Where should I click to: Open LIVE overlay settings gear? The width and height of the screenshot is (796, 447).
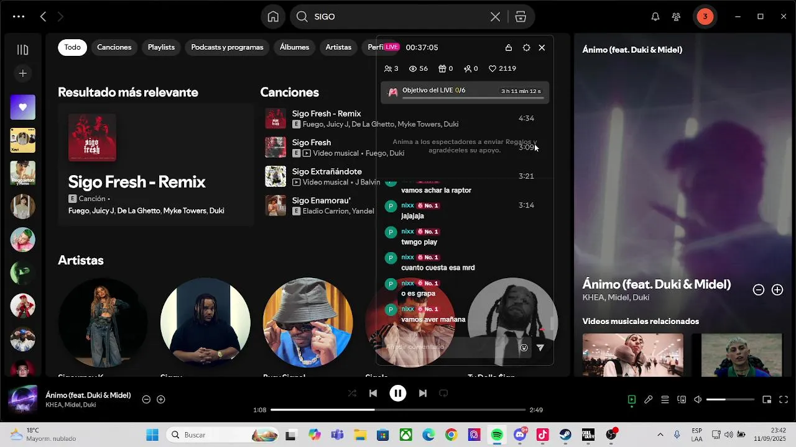coord(526,48)
